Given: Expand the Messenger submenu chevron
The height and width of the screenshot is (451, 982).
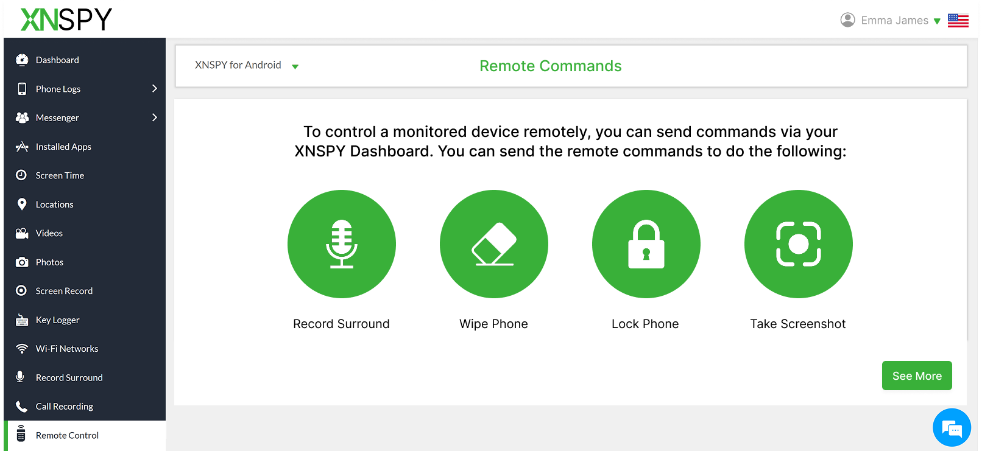Looking at the screenshot, I should pyautogui.click(x=155, y=117).
